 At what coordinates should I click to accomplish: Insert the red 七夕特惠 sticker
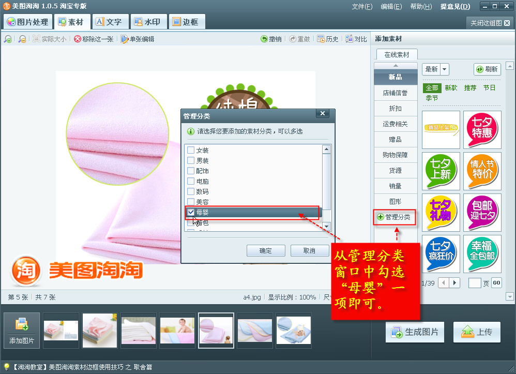pyautogui.click(x=482, y=130)
